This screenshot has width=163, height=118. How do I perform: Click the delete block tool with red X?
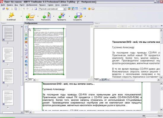(x=26, y=57)
